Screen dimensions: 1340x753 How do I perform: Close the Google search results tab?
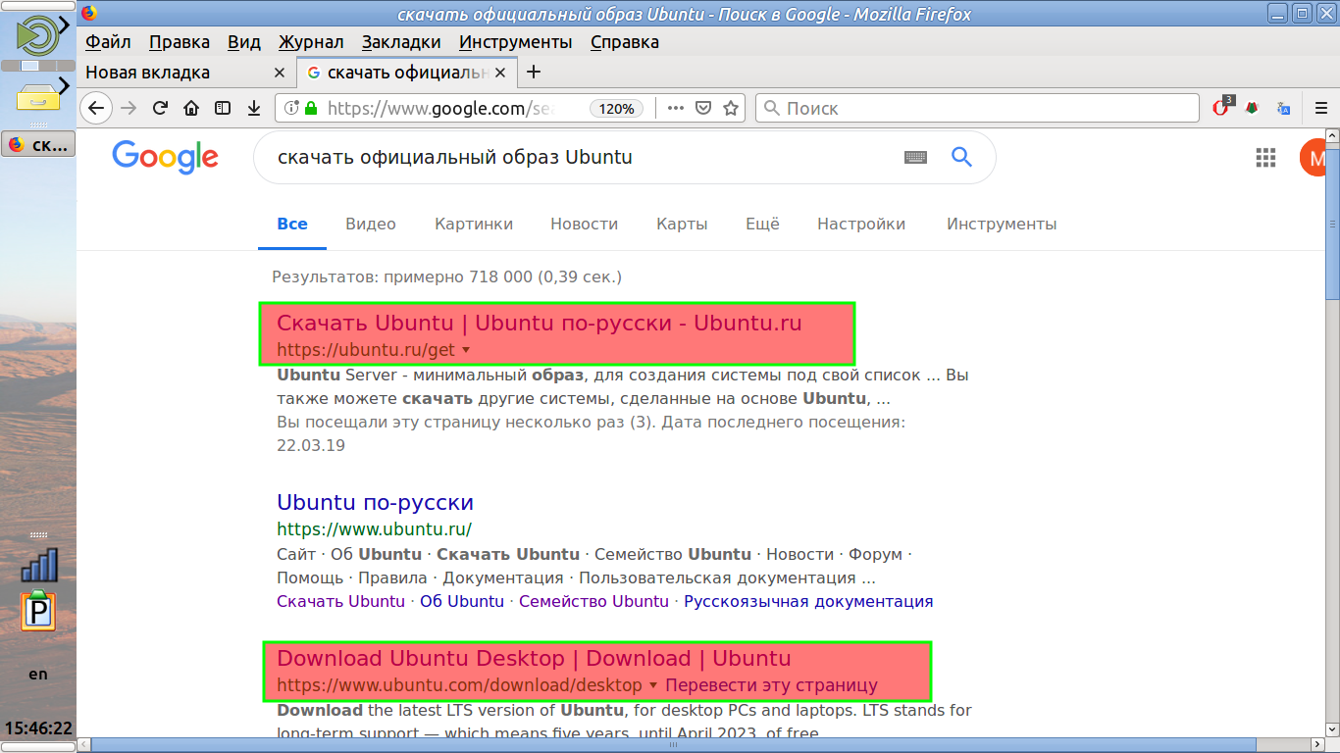(x=501, y=73)
